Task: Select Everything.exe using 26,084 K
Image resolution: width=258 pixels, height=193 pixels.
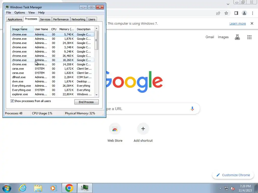Action: [53, 86]
